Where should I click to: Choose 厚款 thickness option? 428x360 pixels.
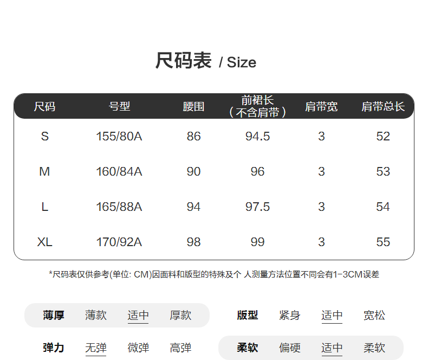pos(180,316)
